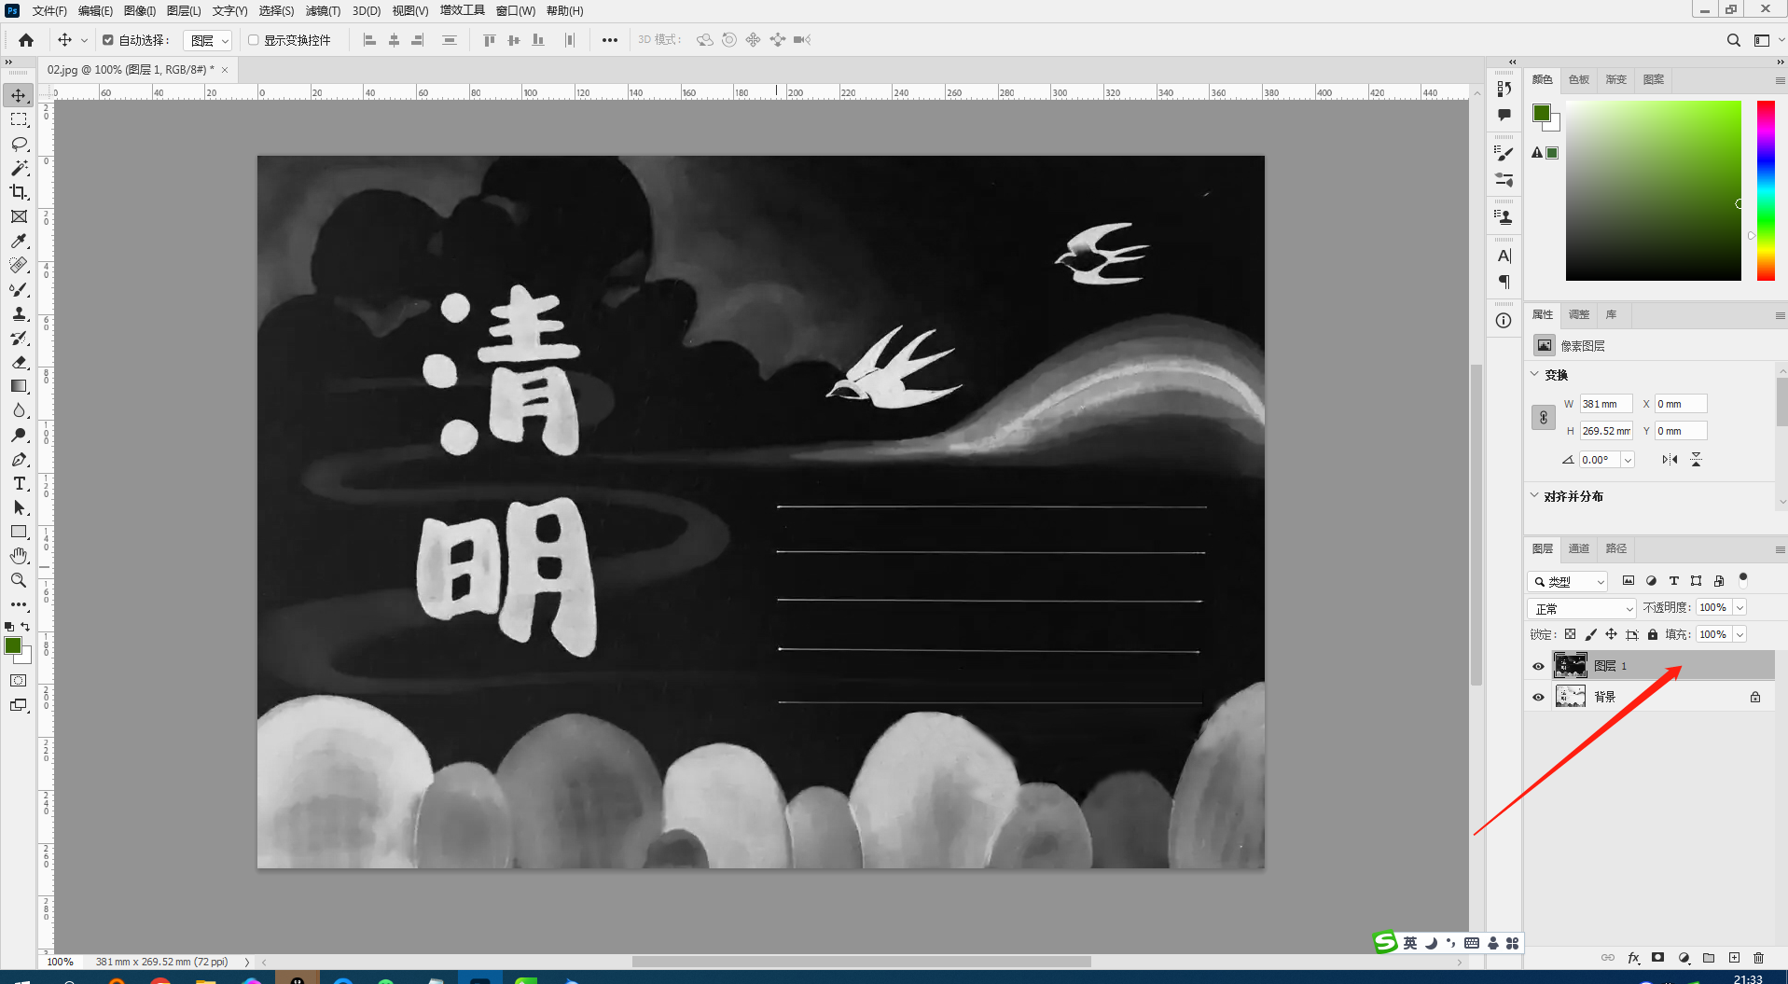Select the Magic Wand tool
The width and height of the screenshot is (1788, 984).
pos(19,168)
